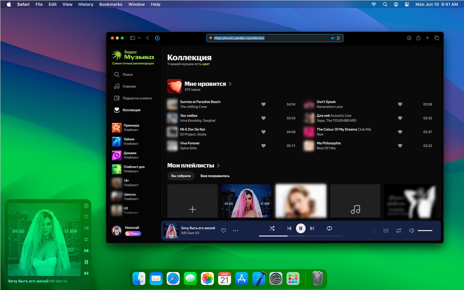Unlike Sunrise at Paradise Beach with its heart
The height and width of the screenshot is (290, 464).
(263, 104)
